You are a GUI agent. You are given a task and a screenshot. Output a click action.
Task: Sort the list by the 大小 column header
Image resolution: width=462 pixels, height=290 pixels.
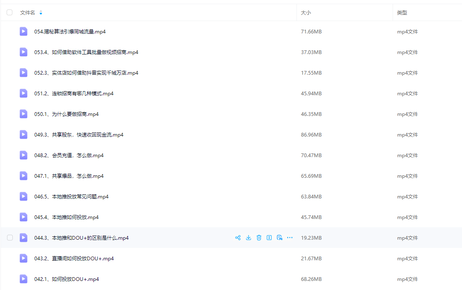(306, 13)
